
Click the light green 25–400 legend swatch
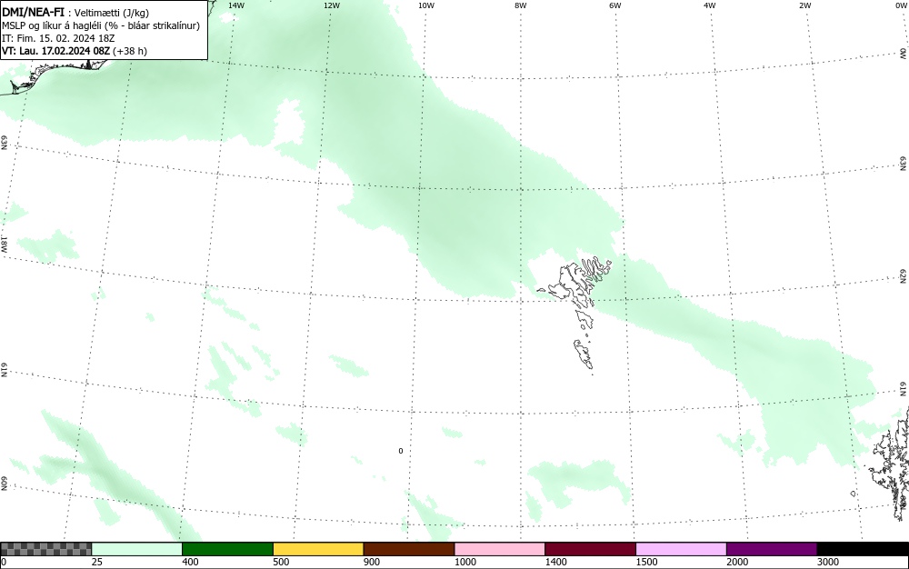[x=137, y=549]
